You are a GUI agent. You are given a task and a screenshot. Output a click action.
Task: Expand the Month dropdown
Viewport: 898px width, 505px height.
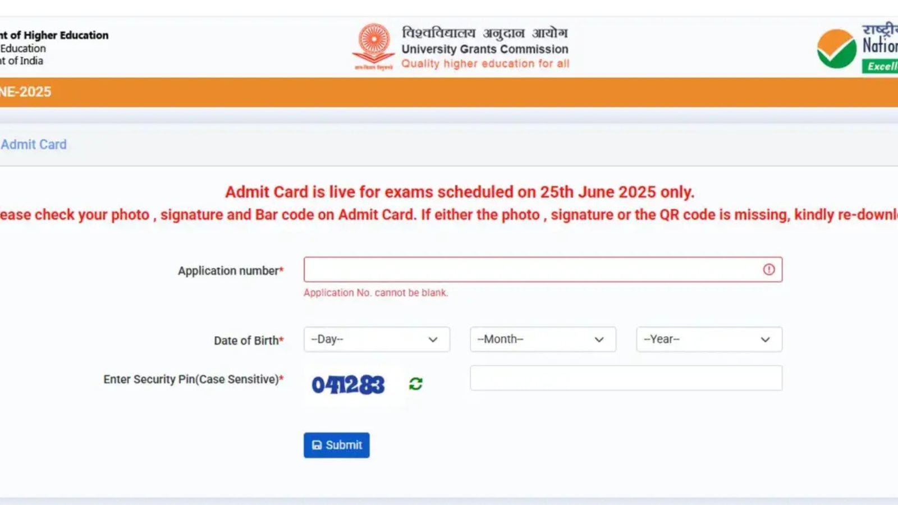point(542,339)
